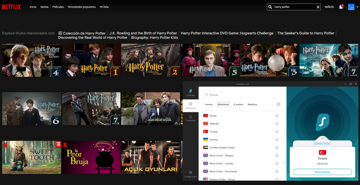Click the Netflix logo
The height and width of the screenshot is (185, 360).
11,7
